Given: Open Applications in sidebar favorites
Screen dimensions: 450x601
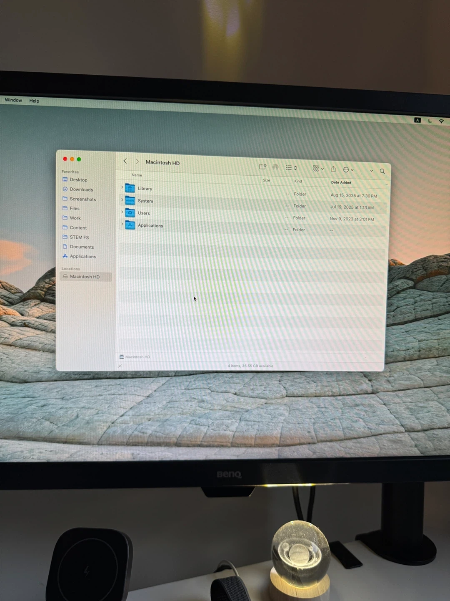Looking at the screenshot, I should [x=82, y=257].
